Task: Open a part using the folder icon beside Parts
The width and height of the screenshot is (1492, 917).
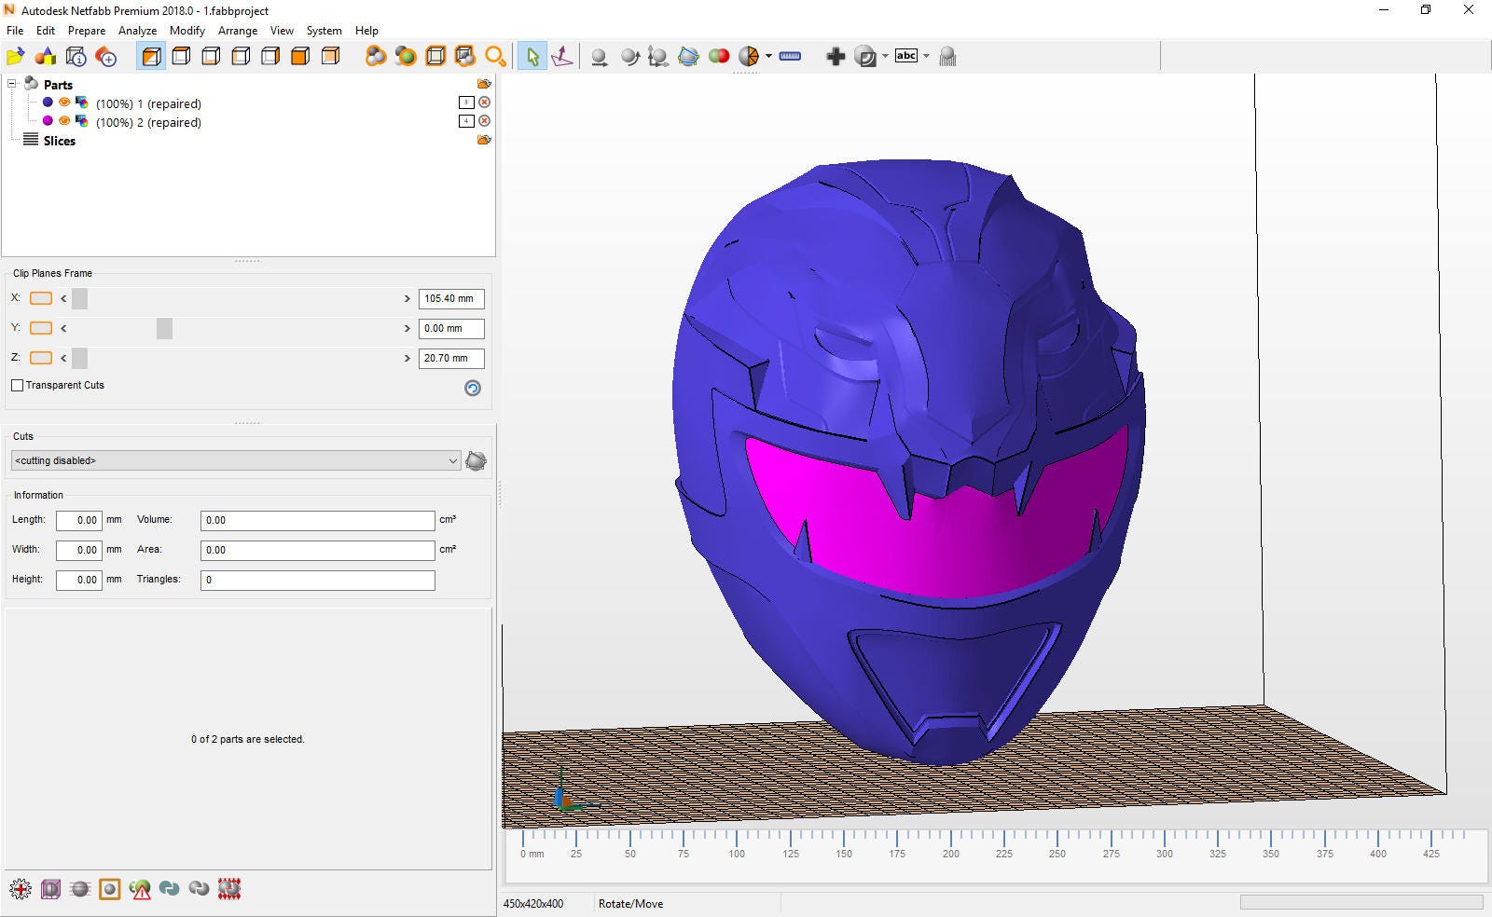Action: click(485, 84)
